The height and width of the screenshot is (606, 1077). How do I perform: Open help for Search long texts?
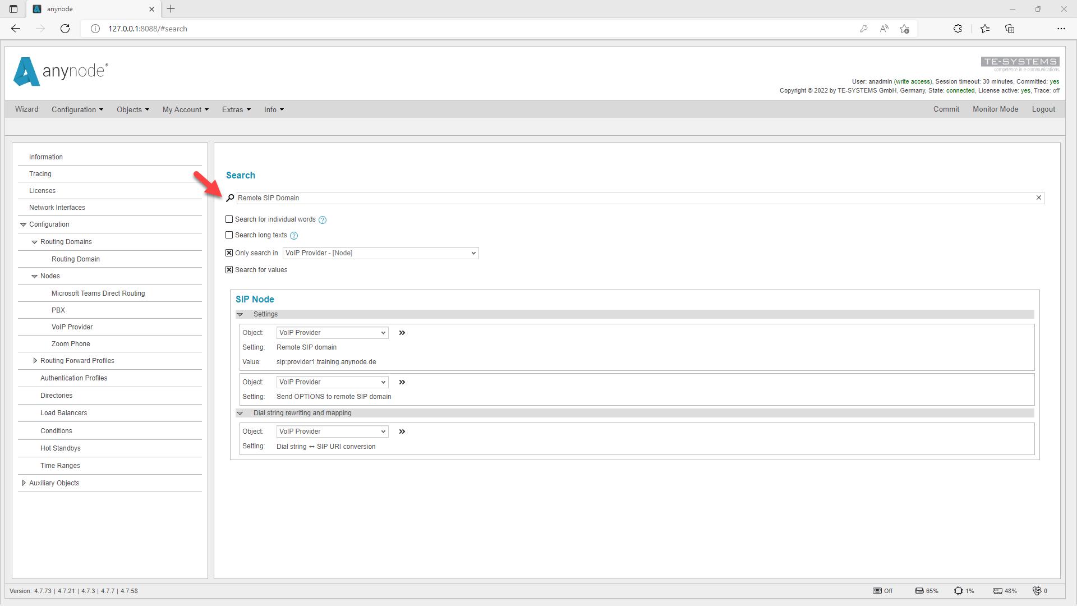(x=294, y=236)
